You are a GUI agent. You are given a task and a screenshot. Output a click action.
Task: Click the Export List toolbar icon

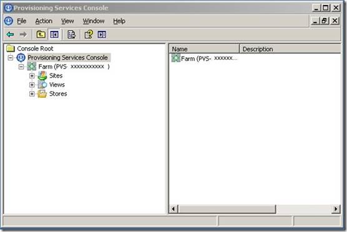pos(71,34)
